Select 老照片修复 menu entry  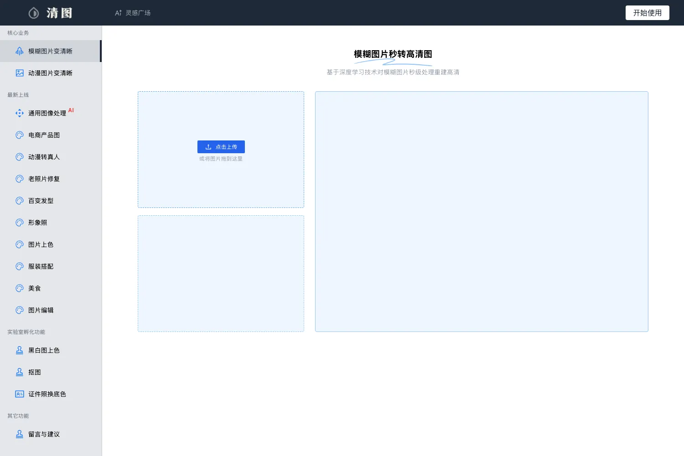click(51, 179)
